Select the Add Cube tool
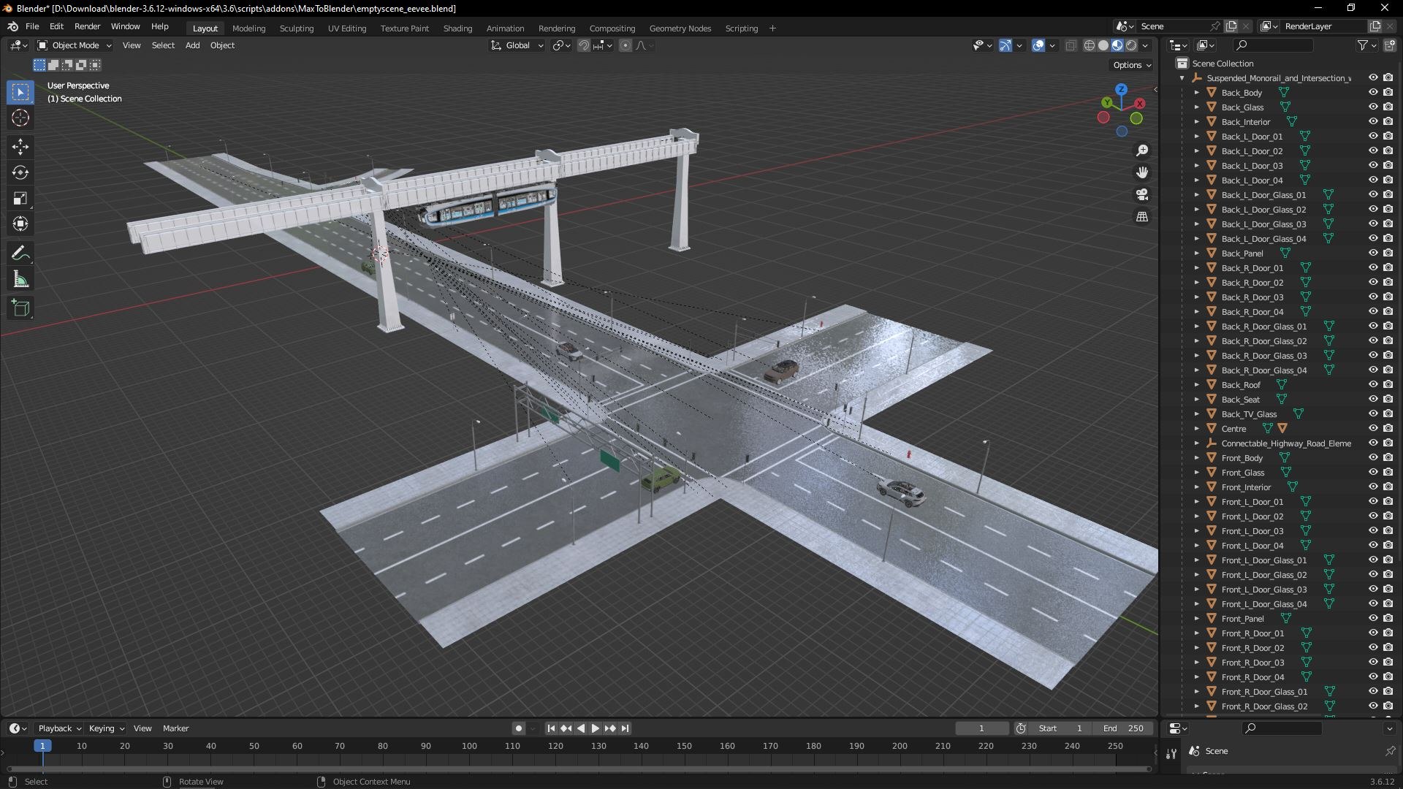The height and width of the screenshot is (789, 1403). point(20,308)
